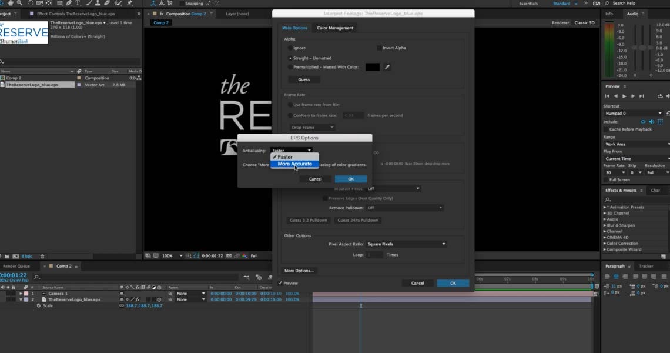Click the eyedropper next to matte color
The width and height of the screenshot is (670, 353).
tap(387, 67)
